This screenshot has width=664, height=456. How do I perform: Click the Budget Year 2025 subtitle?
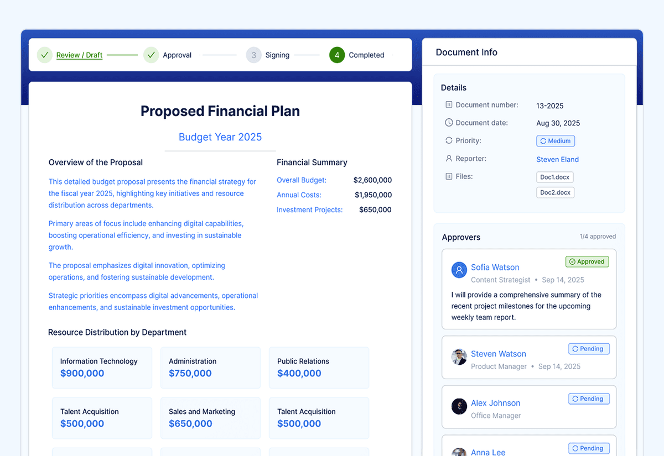coord(220,137)
